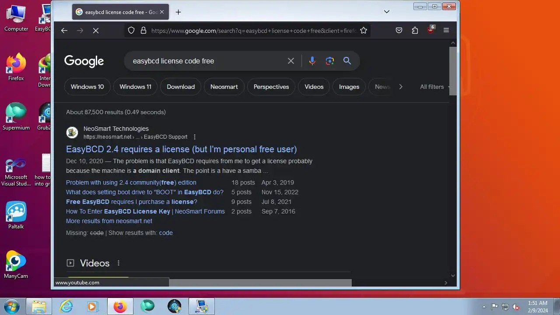Click the muted volume tray icon

click(x=516, y=307)
